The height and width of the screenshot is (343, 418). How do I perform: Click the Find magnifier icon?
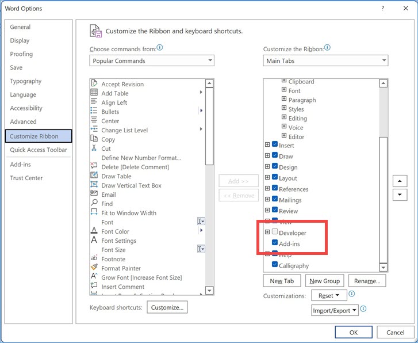tap(94, 204)
